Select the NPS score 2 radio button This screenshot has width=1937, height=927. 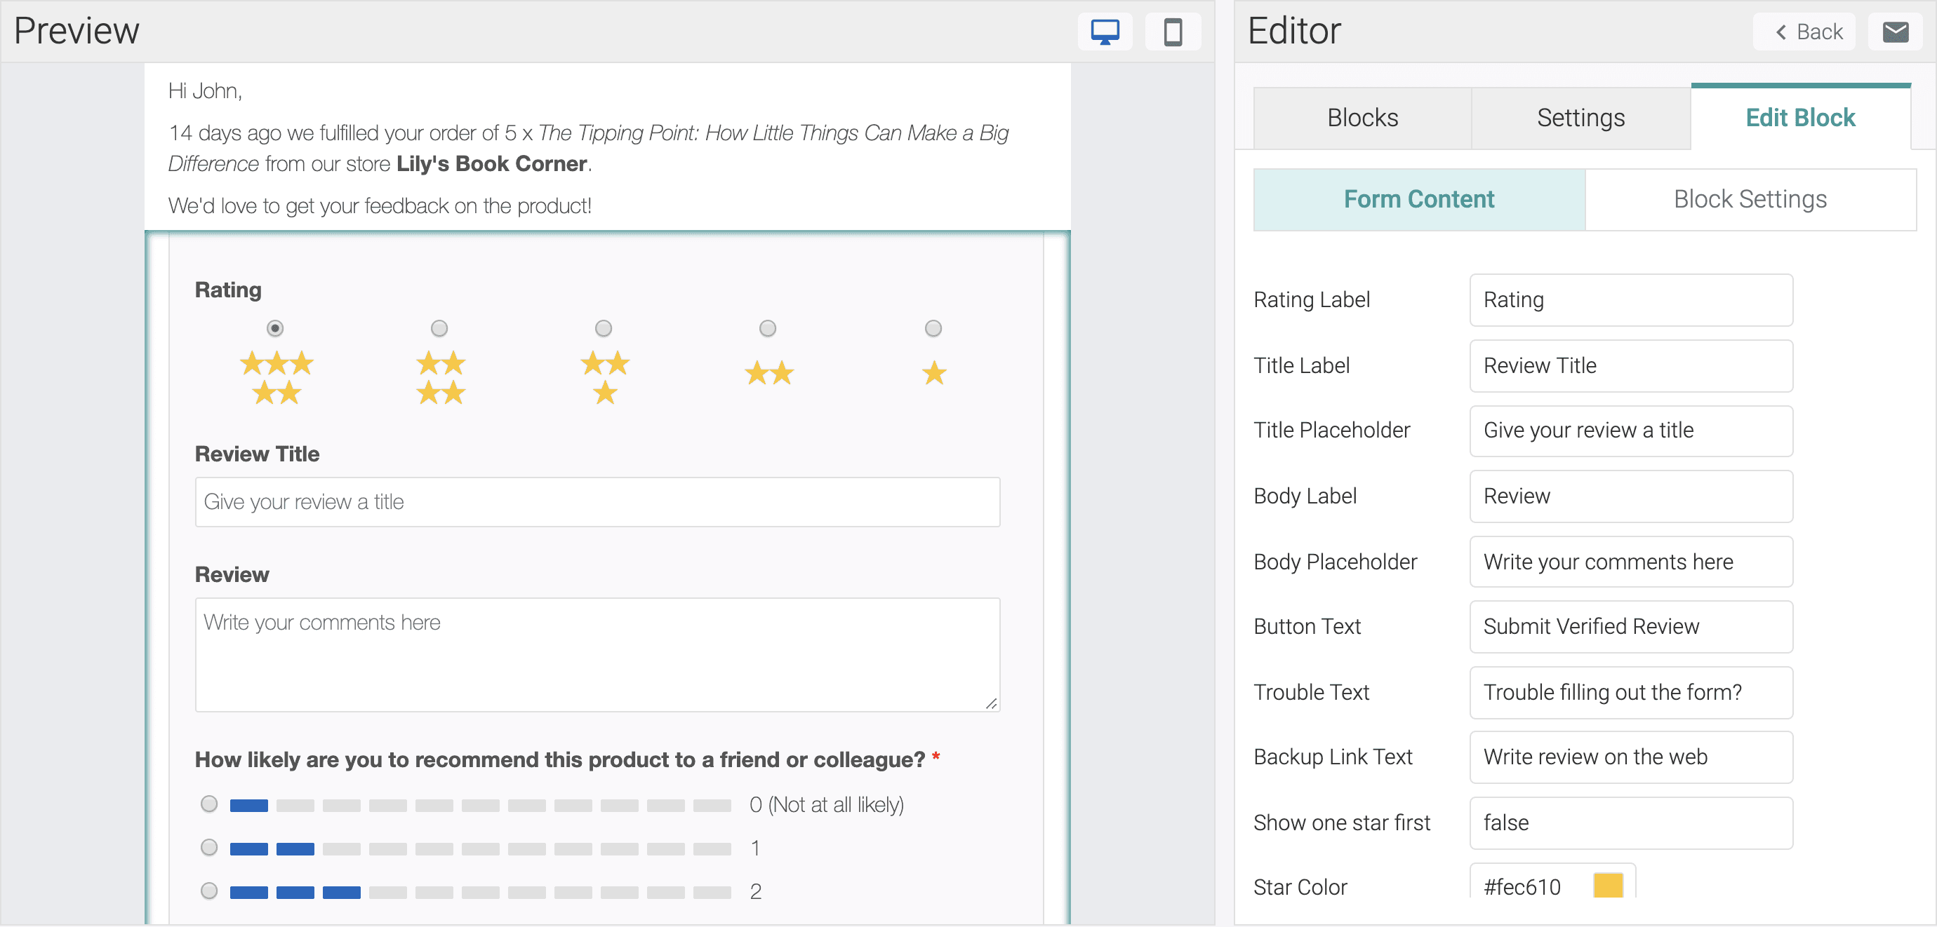pos(208,893)
